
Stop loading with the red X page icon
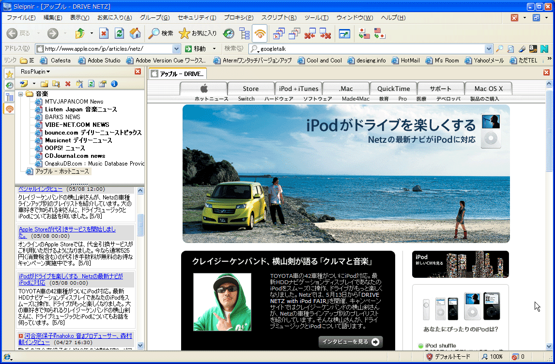(x=104, y=33)
